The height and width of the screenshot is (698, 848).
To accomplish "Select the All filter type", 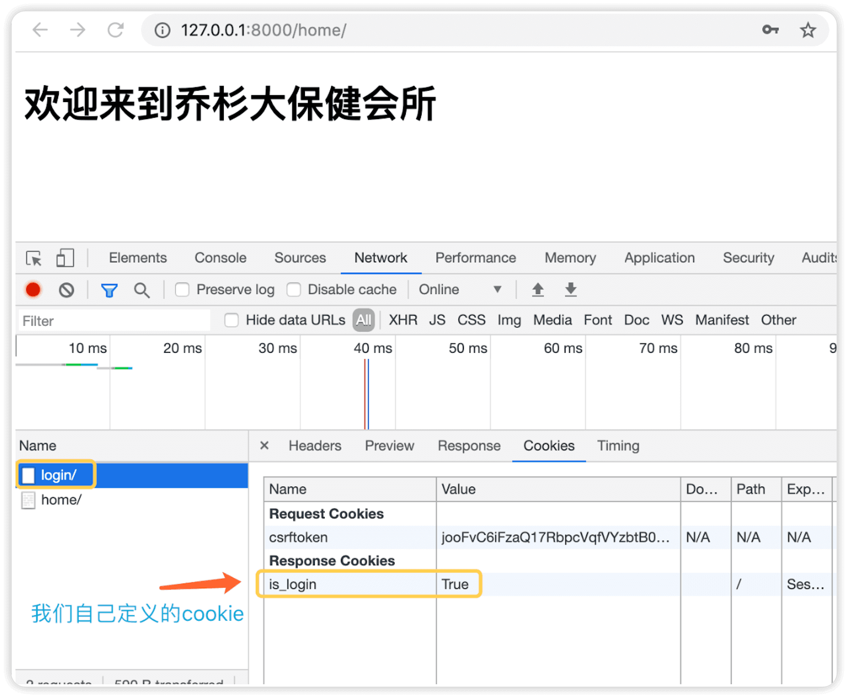I will pyautogui.click(x=364, y=320).
